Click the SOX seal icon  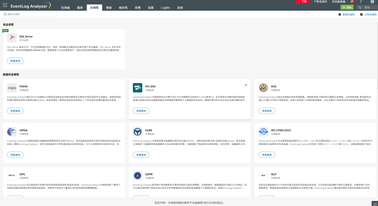pos(263,88)
